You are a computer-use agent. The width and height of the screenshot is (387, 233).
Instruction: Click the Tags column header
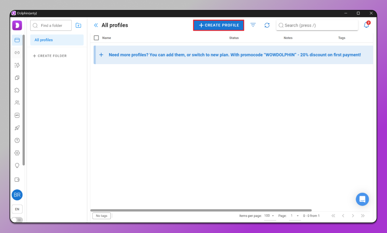tap(342, 38)
